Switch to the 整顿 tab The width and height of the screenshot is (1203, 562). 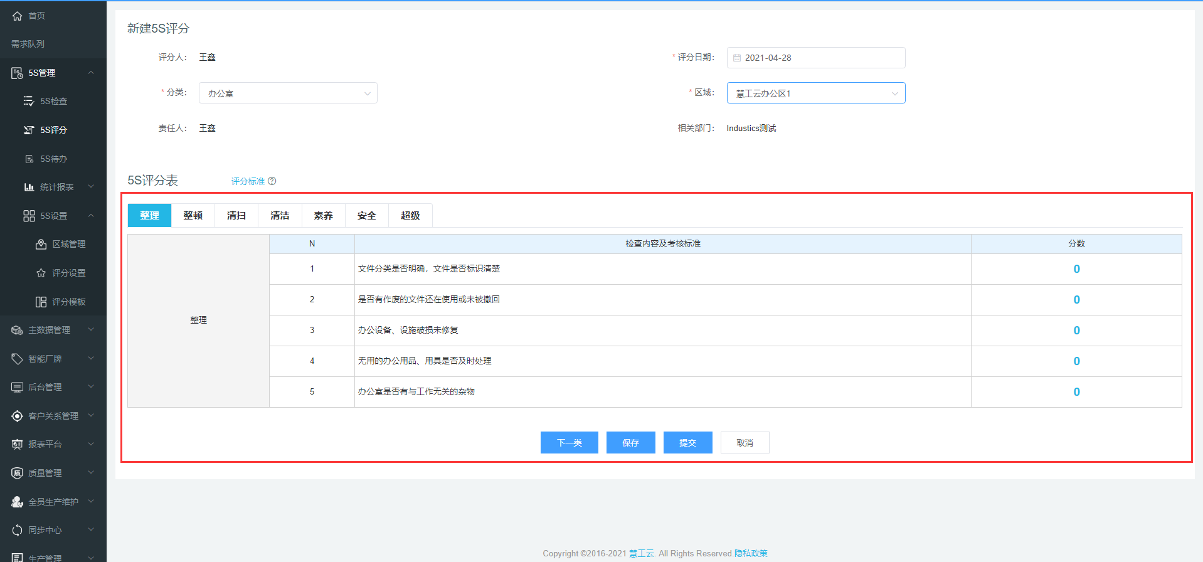click(193, 215)
